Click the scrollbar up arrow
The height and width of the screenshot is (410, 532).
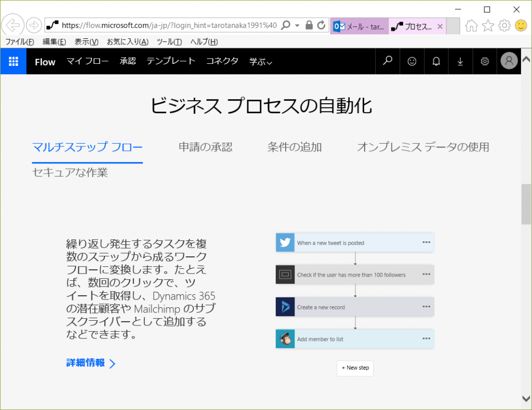coord(526,59)
